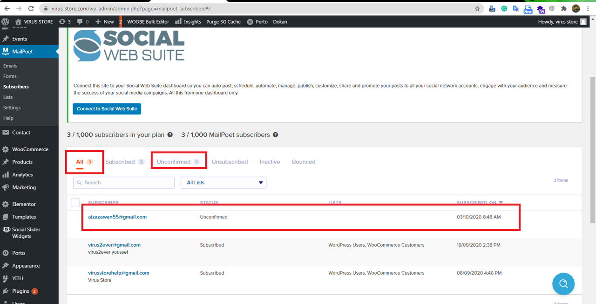This screenshot has width=596, height=304.
Task: Sort by Subscribed On arrow
Action: 501,203
